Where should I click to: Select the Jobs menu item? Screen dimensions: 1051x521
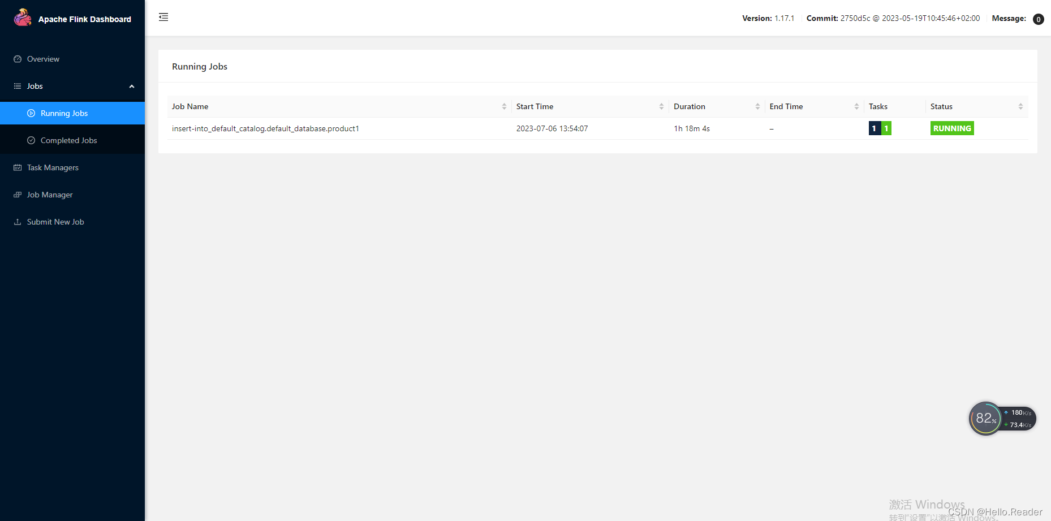[72, 86]
